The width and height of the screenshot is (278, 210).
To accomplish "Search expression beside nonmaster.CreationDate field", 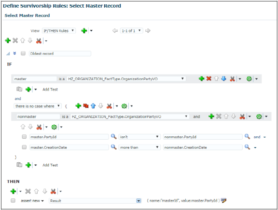I will (x=247, y=147).
